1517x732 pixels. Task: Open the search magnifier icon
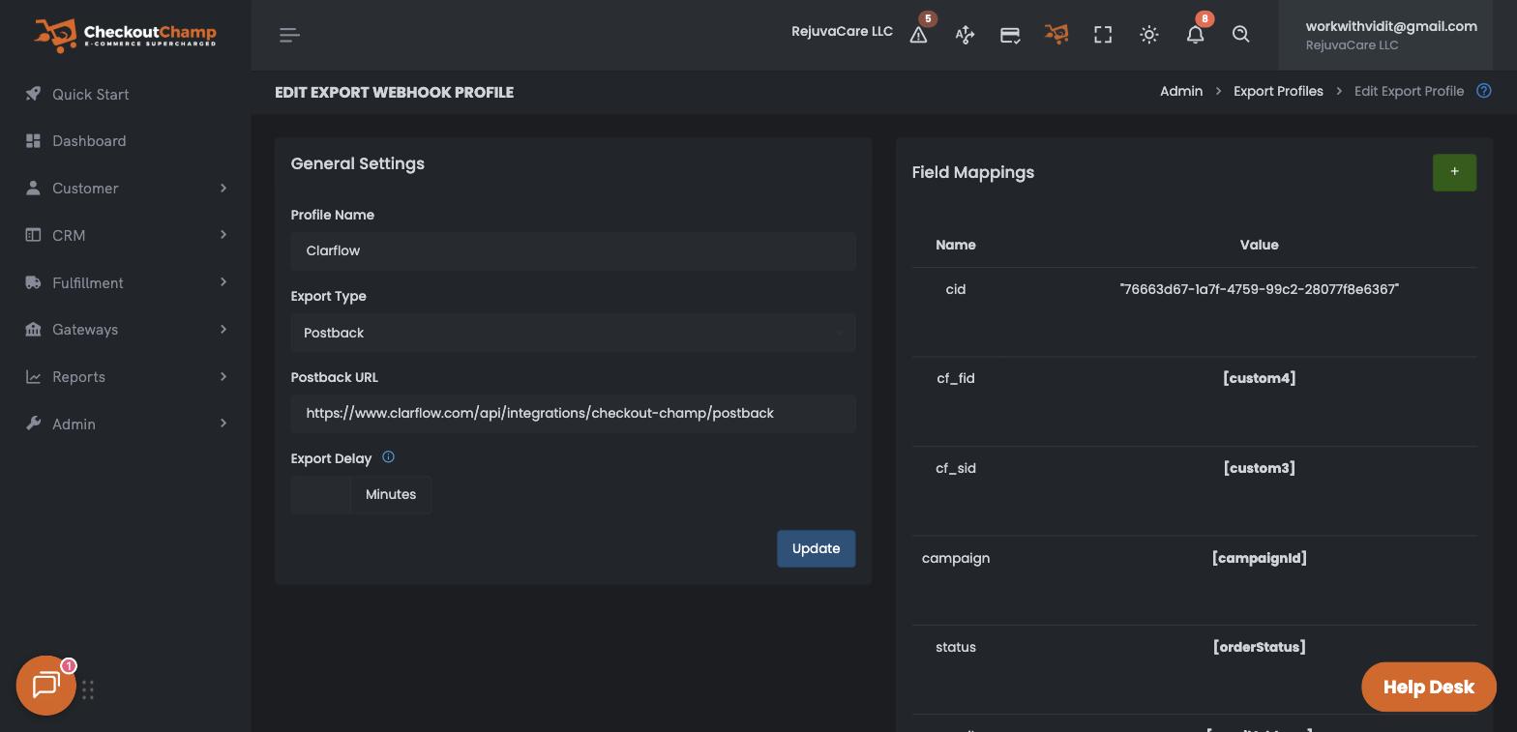[1241, 35]
